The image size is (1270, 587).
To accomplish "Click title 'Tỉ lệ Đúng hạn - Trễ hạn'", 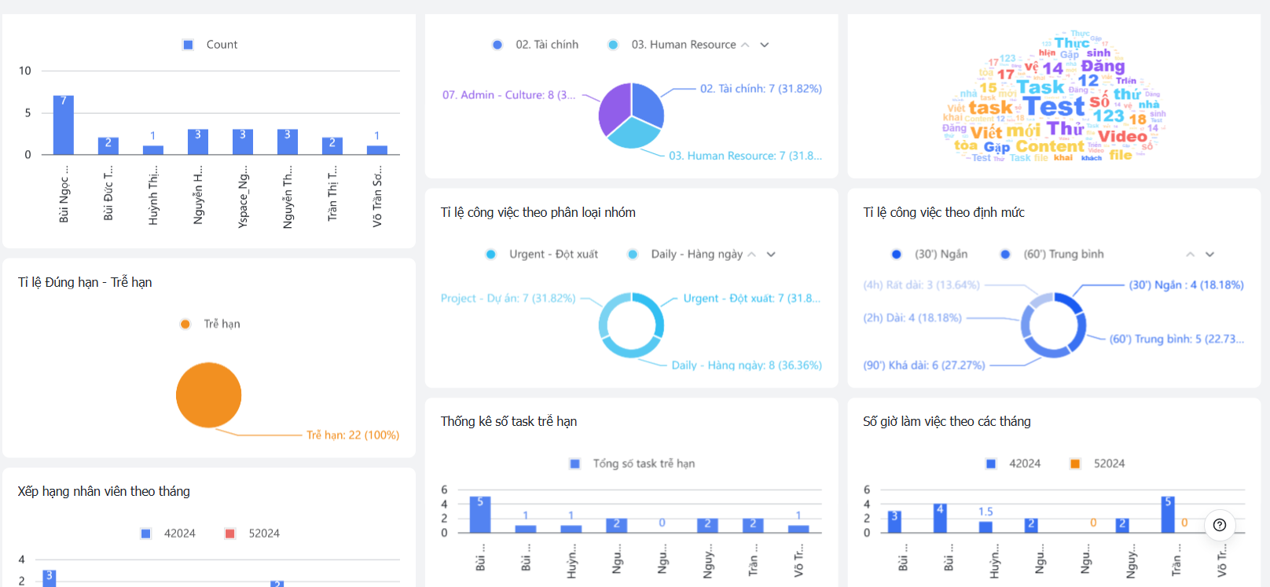I will pos(85,282).
